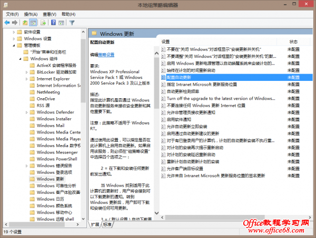The height and width of the screenshot is (238, 316).
Task: Sort by the 状态 column header
Action: pyautogui.click(x=293, y=42)
